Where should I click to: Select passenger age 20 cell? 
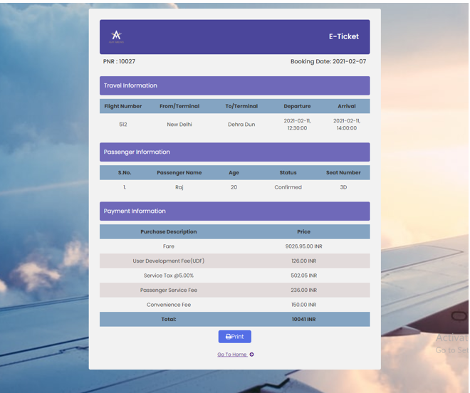coord(234,187)
